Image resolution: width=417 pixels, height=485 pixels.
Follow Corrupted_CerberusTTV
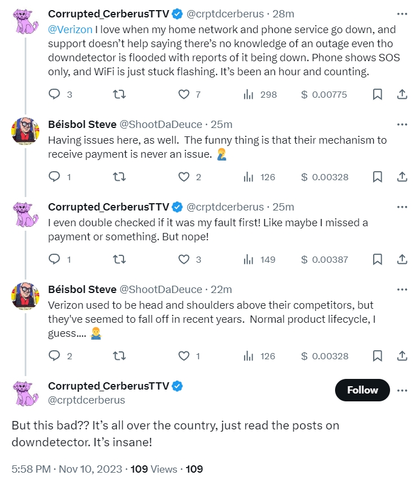click(x=362, y=390)
